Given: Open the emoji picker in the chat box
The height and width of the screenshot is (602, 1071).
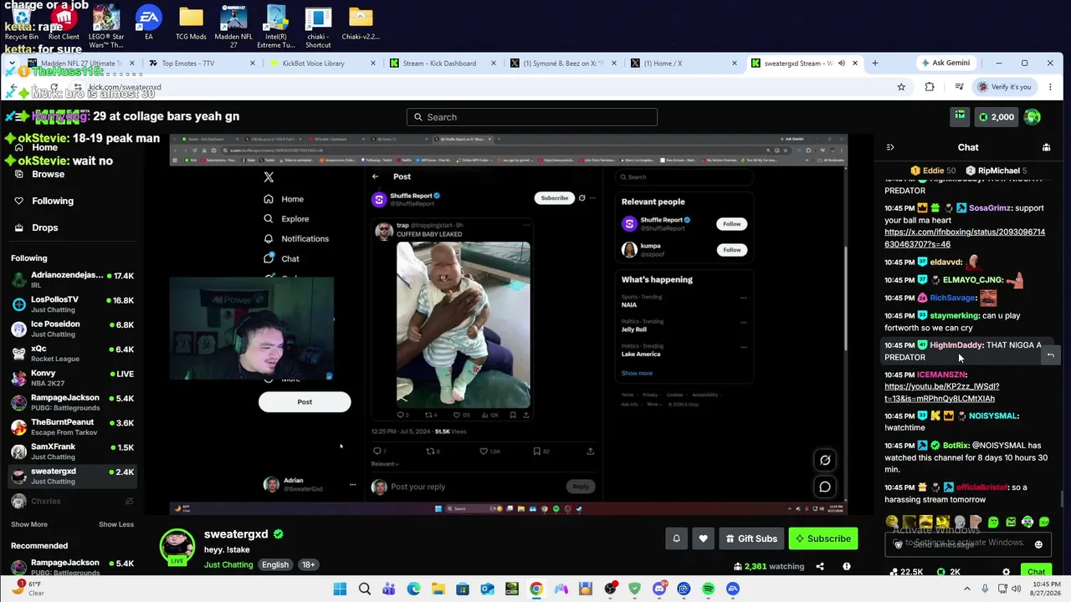Looking at the screenshot, I should pyautogui.click(x=1038, y=544).
